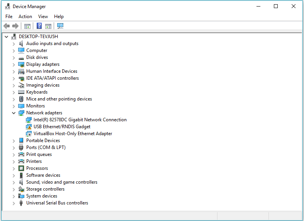Open the View menu
Screen dimensions: 304x221
click(43, 17)
